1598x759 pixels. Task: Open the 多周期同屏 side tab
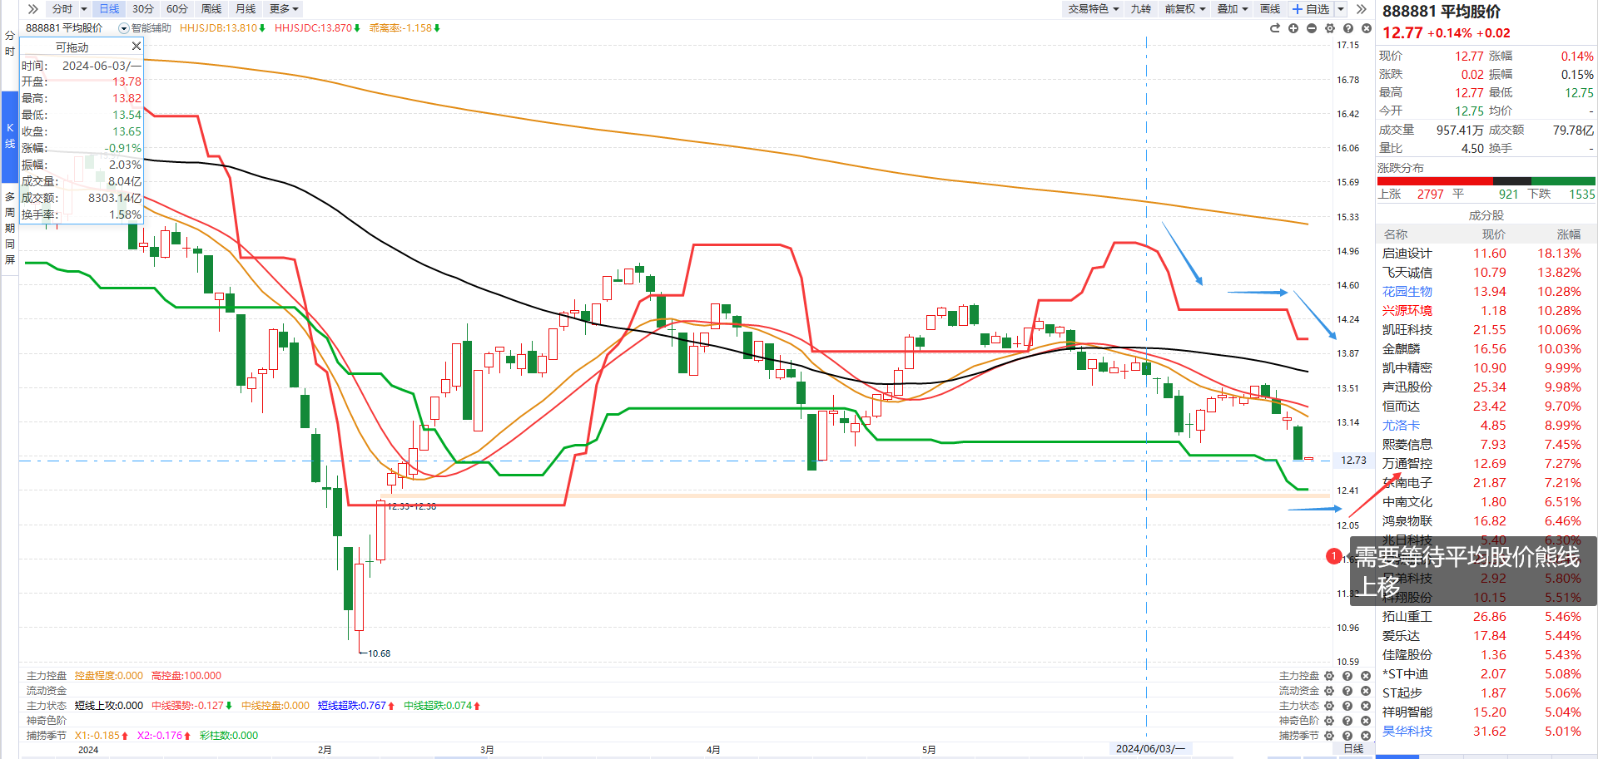point(10,229)
